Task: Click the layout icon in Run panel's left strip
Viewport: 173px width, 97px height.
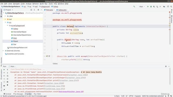Action: 4,86
